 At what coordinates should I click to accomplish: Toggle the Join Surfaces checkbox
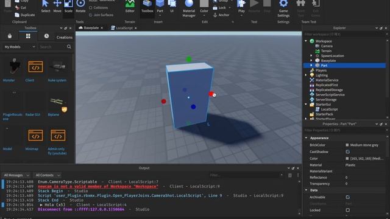point(91,15)
